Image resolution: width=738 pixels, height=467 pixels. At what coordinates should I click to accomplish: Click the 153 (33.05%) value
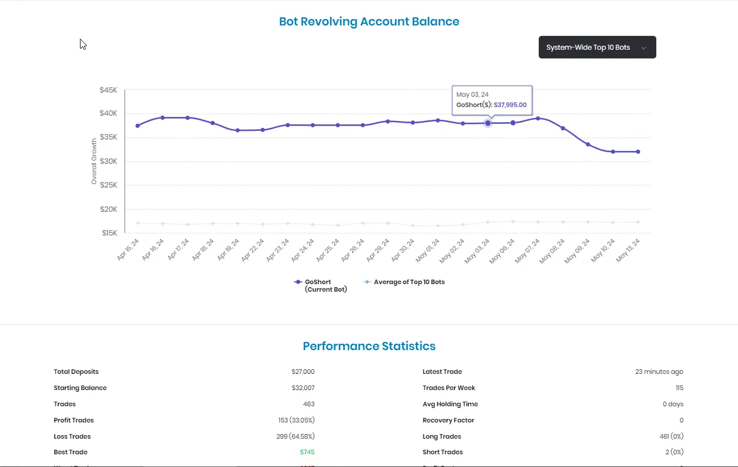[x=297, y=420]
